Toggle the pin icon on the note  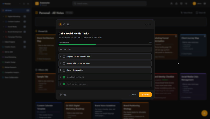60,25
